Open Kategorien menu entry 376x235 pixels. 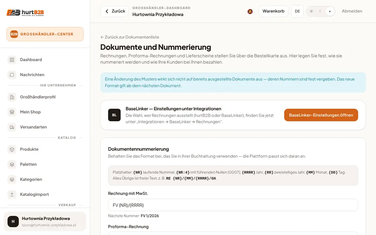pyautogui.click(x=45, y=179)
